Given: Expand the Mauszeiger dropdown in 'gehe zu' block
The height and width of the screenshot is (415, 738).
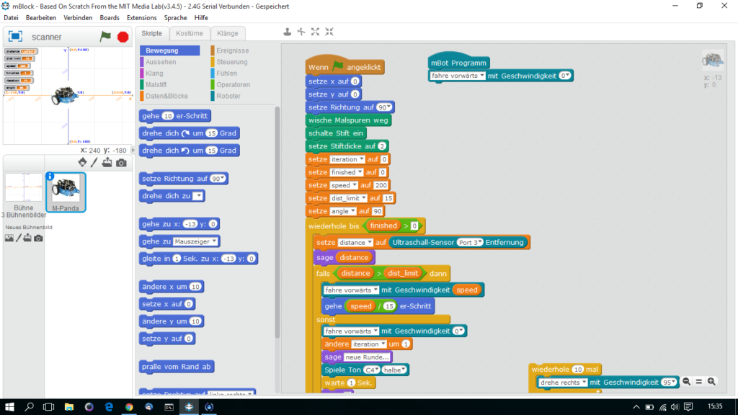Looking at the screenshot, I should coord(215,241).
